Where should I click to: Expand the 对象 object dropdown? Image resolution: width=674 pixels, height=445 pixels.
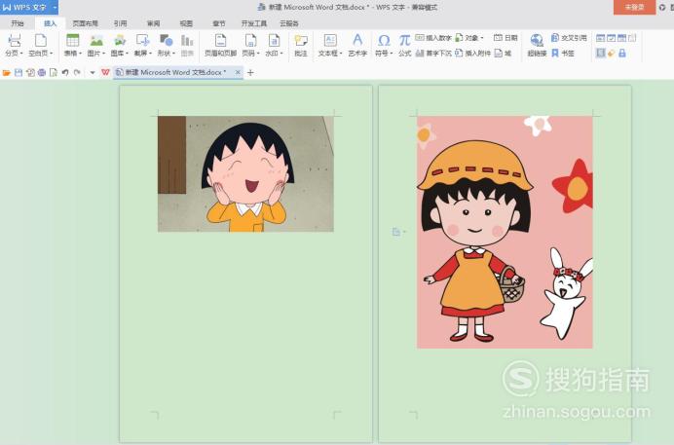point(482,38)
